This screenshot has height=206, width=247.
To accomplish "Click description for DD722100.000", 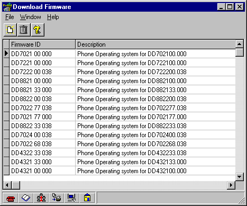I will point(155,62).
